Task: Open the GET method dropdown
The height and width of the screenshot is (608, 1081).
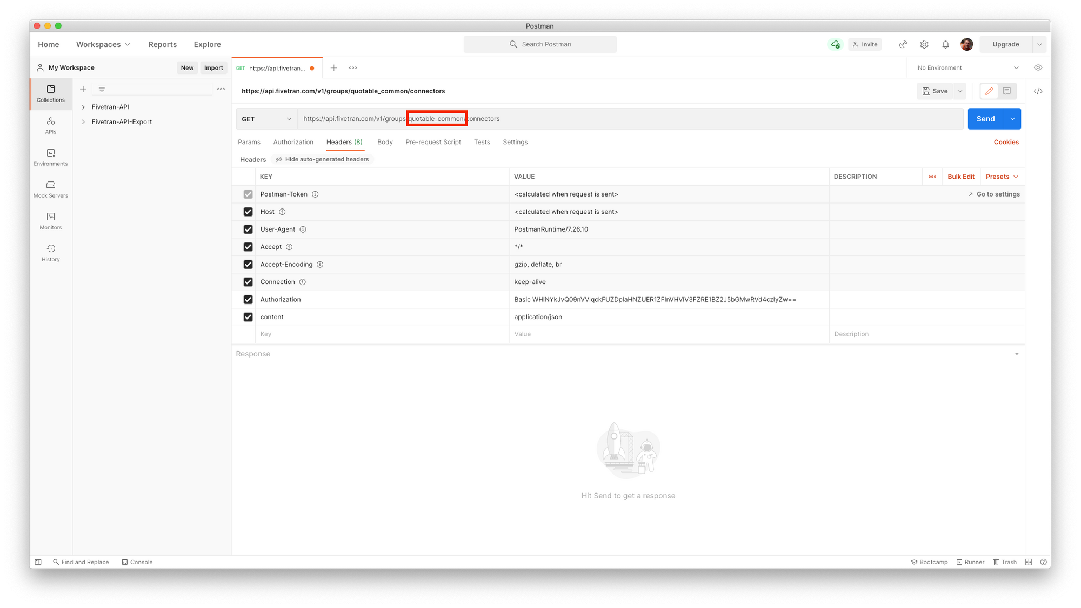Action: click(266, 119)
